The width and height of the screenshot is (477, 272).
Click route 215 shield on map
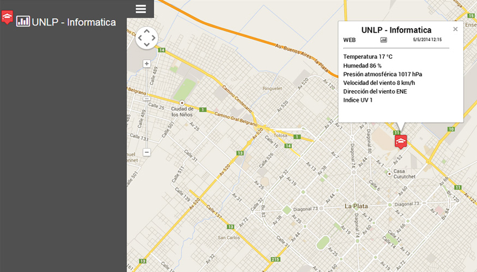coord(275,259)
